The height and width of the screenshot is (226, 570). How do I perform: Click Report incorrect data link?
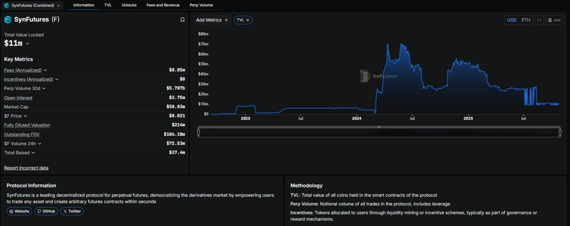click(x=26, y=168)
